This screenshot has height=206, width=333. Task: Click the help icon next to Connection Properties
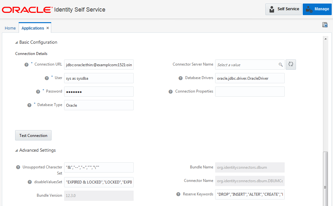[x=170, y=91]
